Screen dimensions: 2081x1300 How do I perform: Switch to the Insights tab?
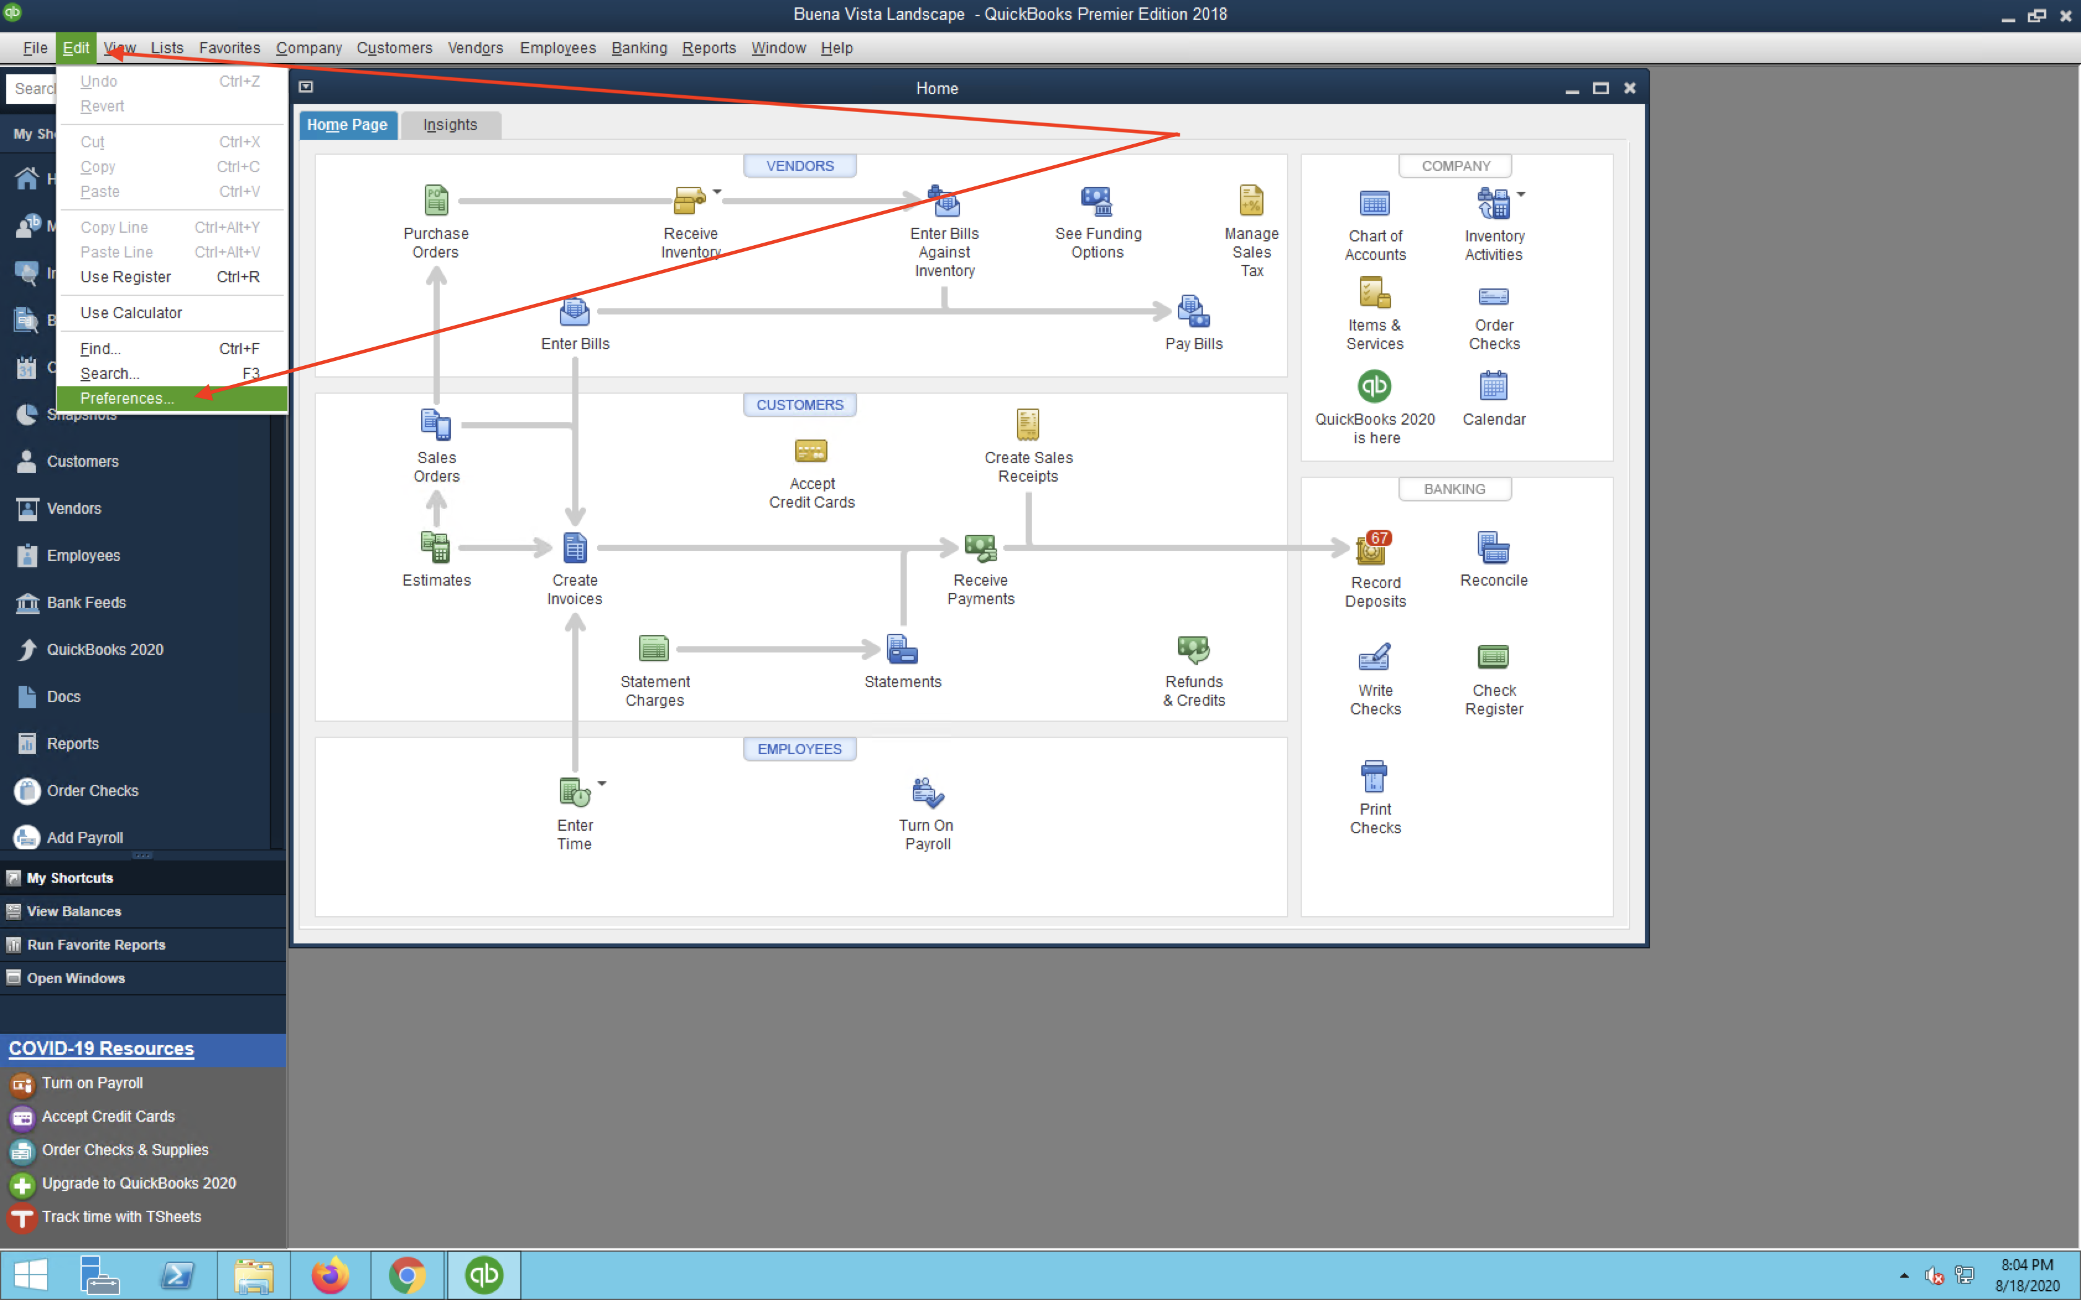tap(450, 124)
